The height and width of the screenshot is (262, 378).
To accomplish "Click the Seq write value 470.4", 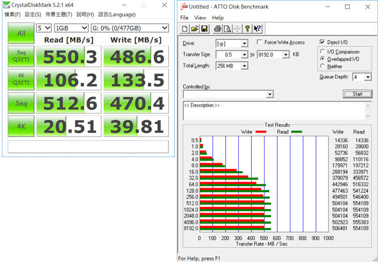I will tap(136, 103).
